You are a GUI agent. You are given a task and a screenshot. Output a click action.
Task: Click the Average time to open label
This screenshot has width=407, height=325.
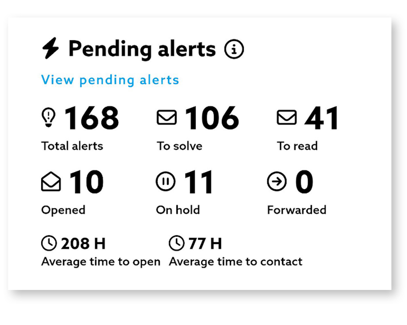point(101,262)
